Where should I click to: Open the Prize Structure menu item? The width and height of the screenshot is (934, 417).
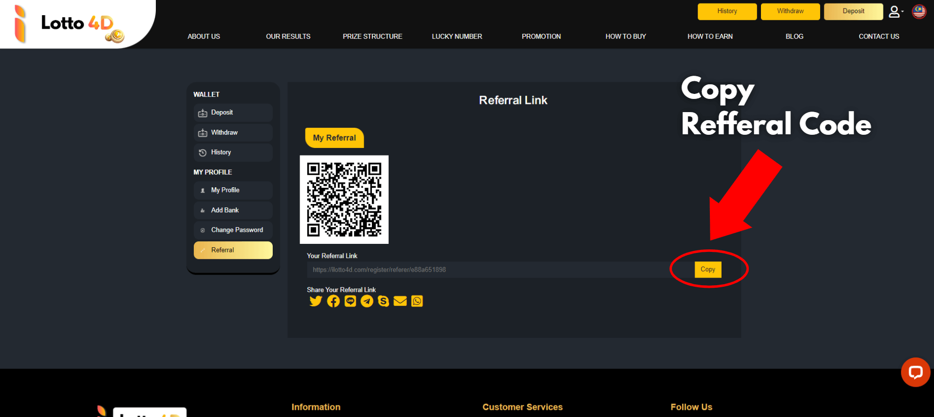tap(372, 36)
